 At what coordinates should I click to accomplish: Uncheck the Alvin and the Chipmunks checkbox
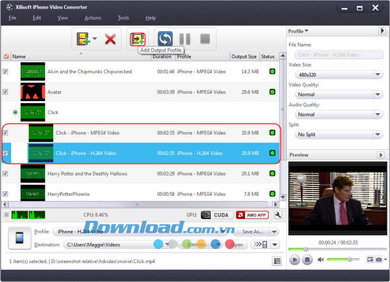(x=6, y=71)
